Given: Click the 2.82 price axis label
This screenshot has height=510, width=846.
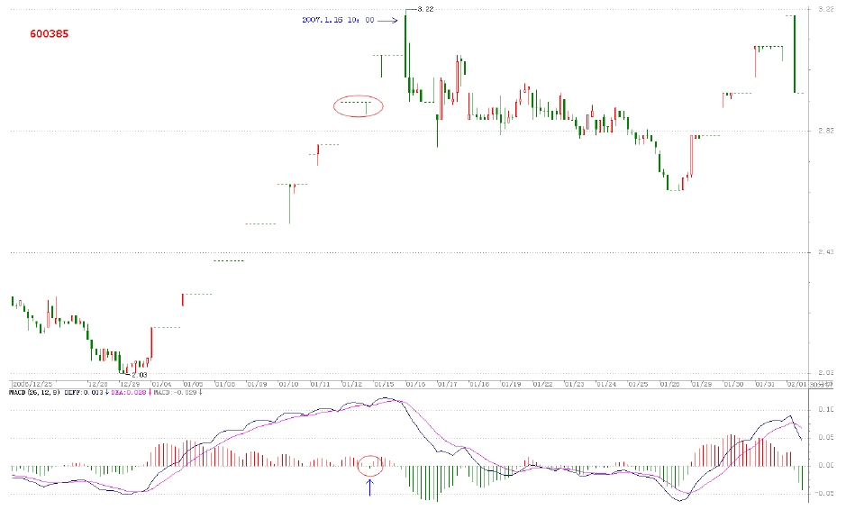Looking at the screenshot, I should click(823, 132).
